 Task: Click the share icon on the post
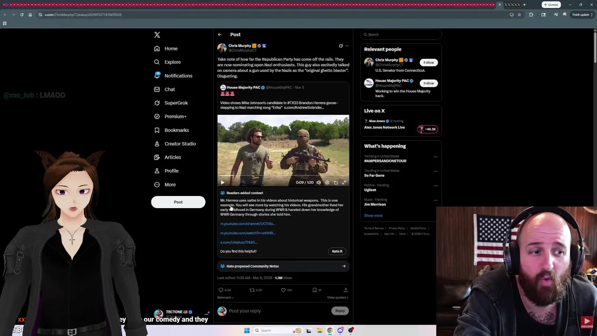346,290
